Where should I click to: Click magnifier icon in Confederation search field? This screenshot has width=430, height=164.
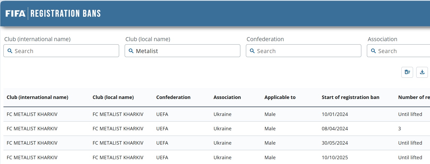coord(252,51)
